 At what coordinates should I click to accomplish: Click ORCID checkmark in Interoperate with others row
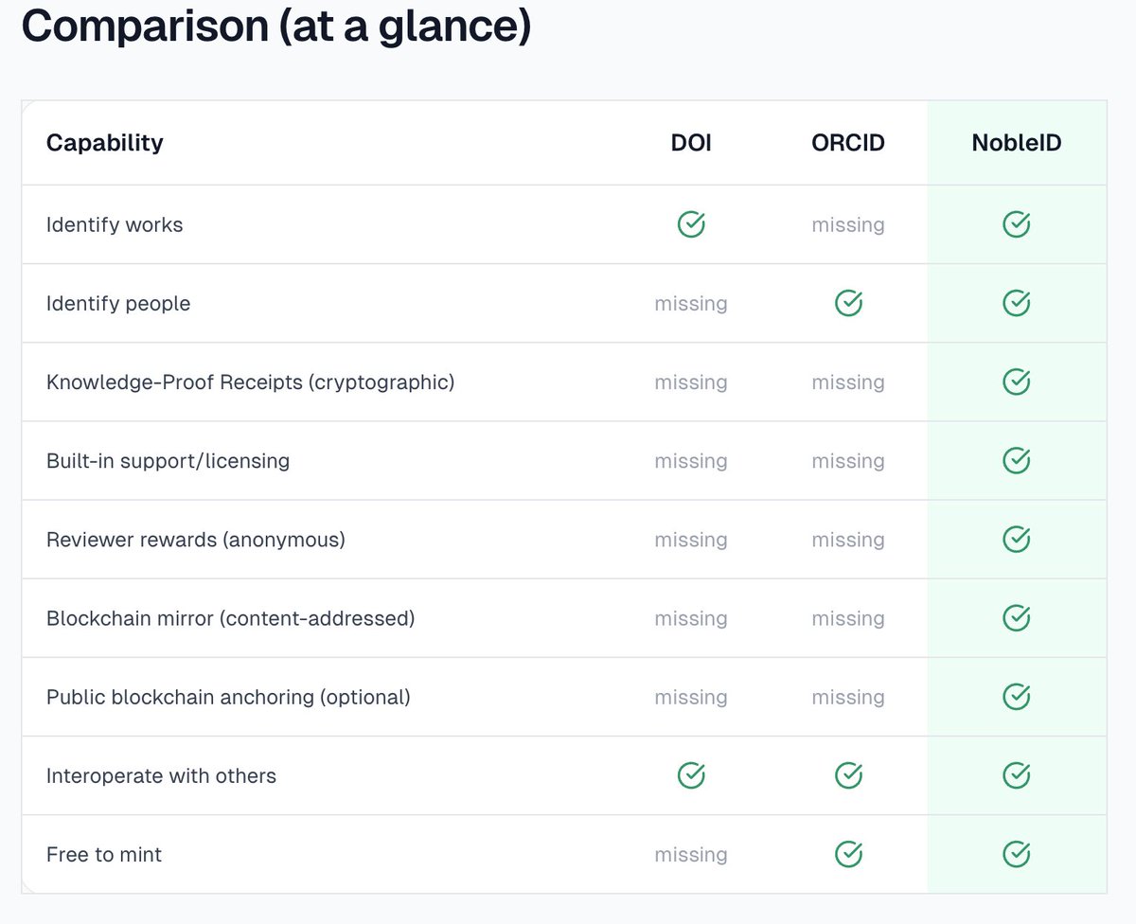click(x=848, y=775)
